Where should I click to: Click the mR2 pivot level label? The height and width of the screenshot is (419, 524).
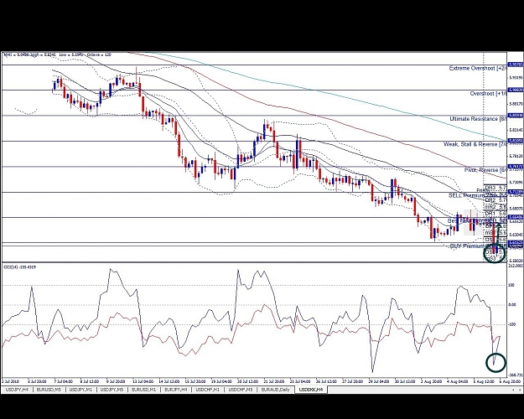(490, 207)
